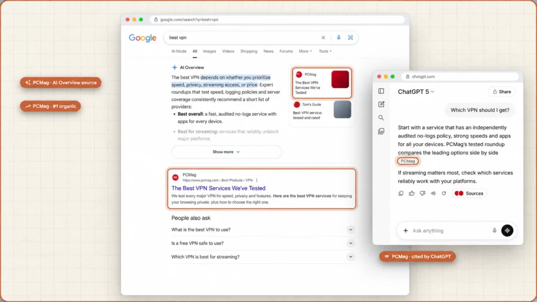Viewport: 537px width, 302px height.
Task: Switch to the Images tab
Action: pyautogui.click(x=209, y=51)
